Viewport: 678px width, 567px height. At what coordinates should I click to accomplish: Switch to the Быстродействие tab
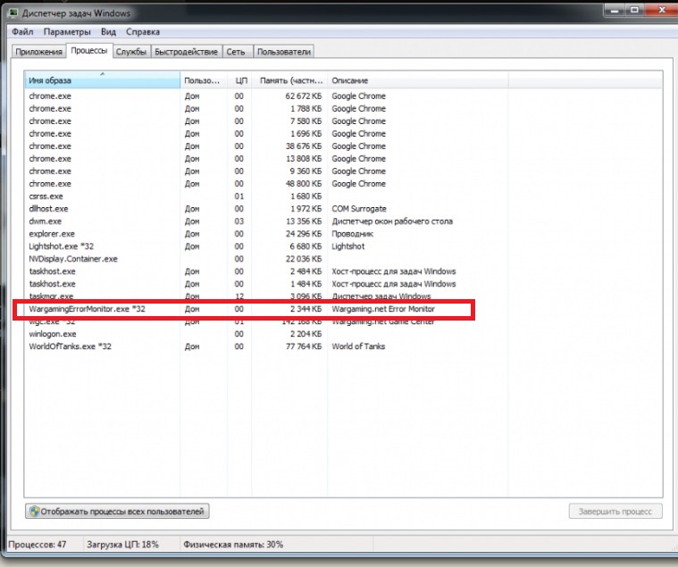pos(187,52)
